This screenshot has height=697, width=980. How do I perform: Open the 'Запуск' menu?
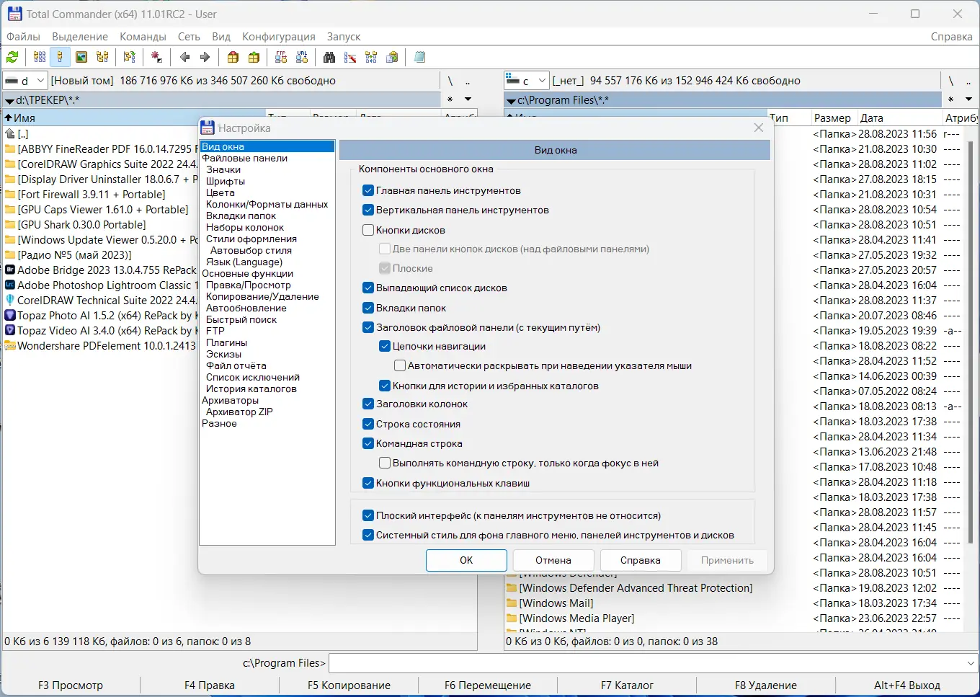coord(344,37)
